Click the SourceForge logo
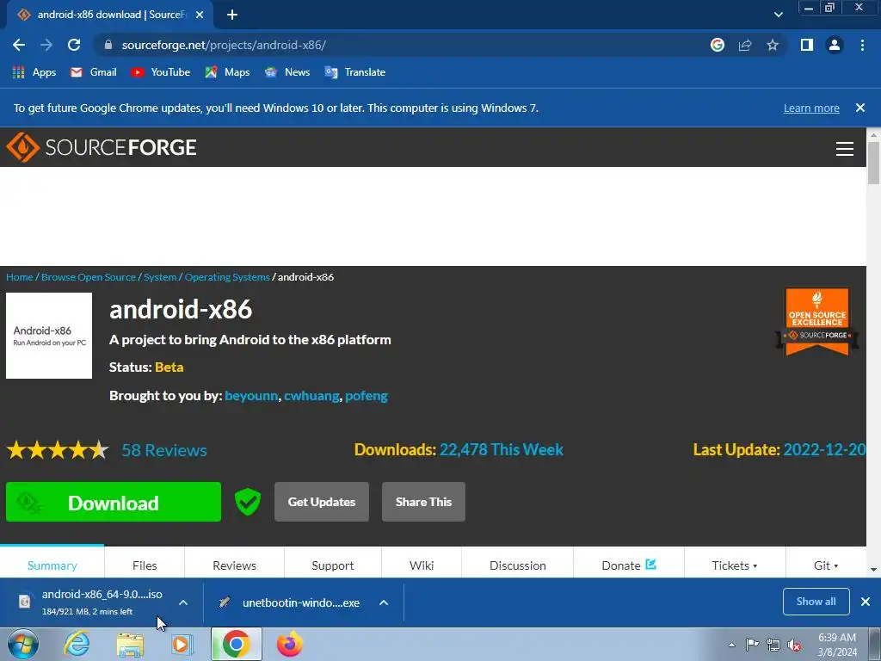The width and height of the screenshot is (881, 661). (102, 147)
